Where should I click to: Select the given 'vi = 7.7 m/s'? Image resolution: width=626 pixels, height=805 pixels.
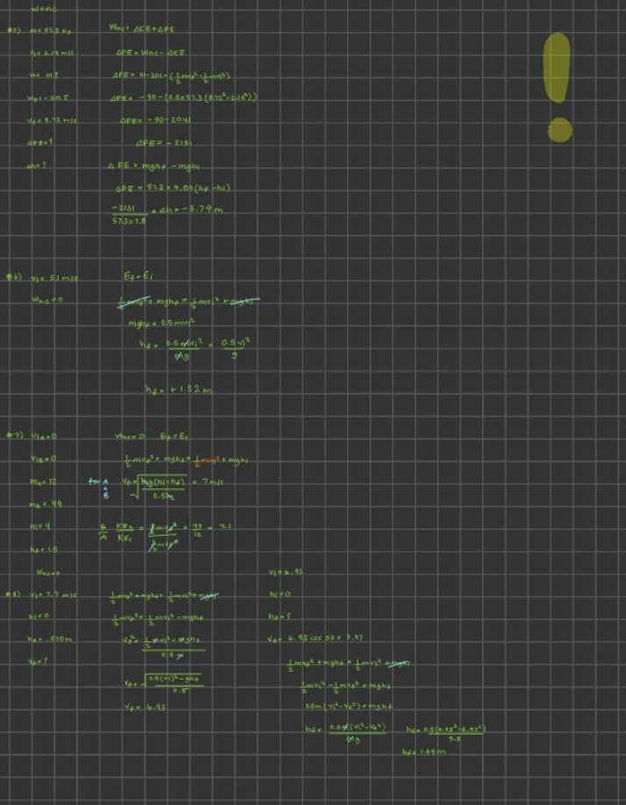coord(53,595)
